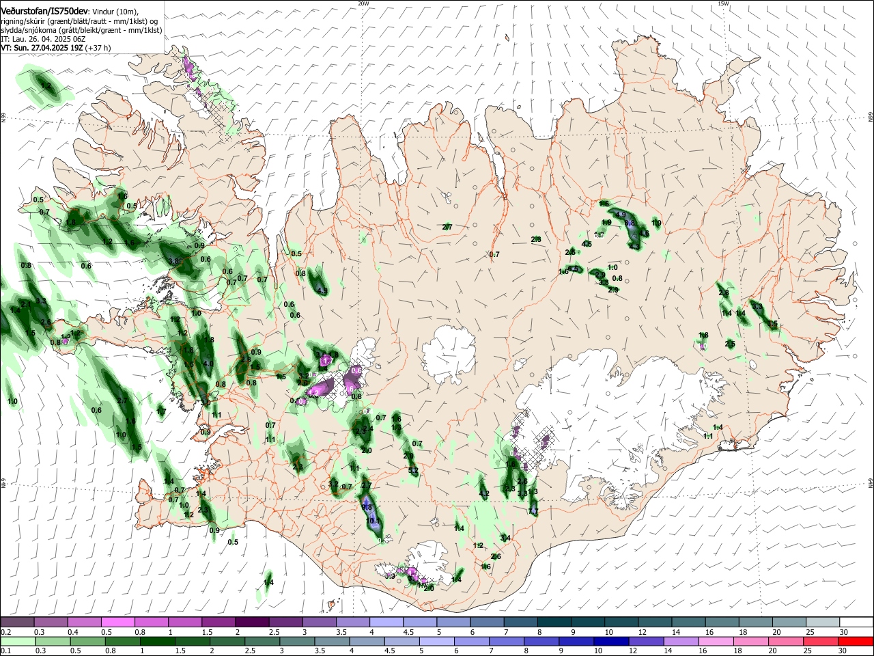Screen dimensions: 874x656
Task: Click the "4.2" precipitation value on the map
Action: tap(484, 493)
